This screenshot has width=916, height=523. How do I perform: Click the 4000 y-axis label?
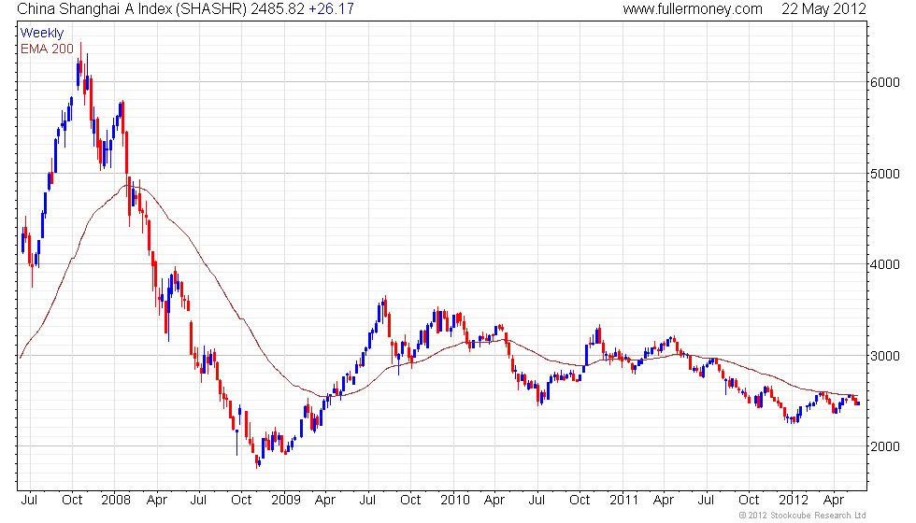pos(884,264)
